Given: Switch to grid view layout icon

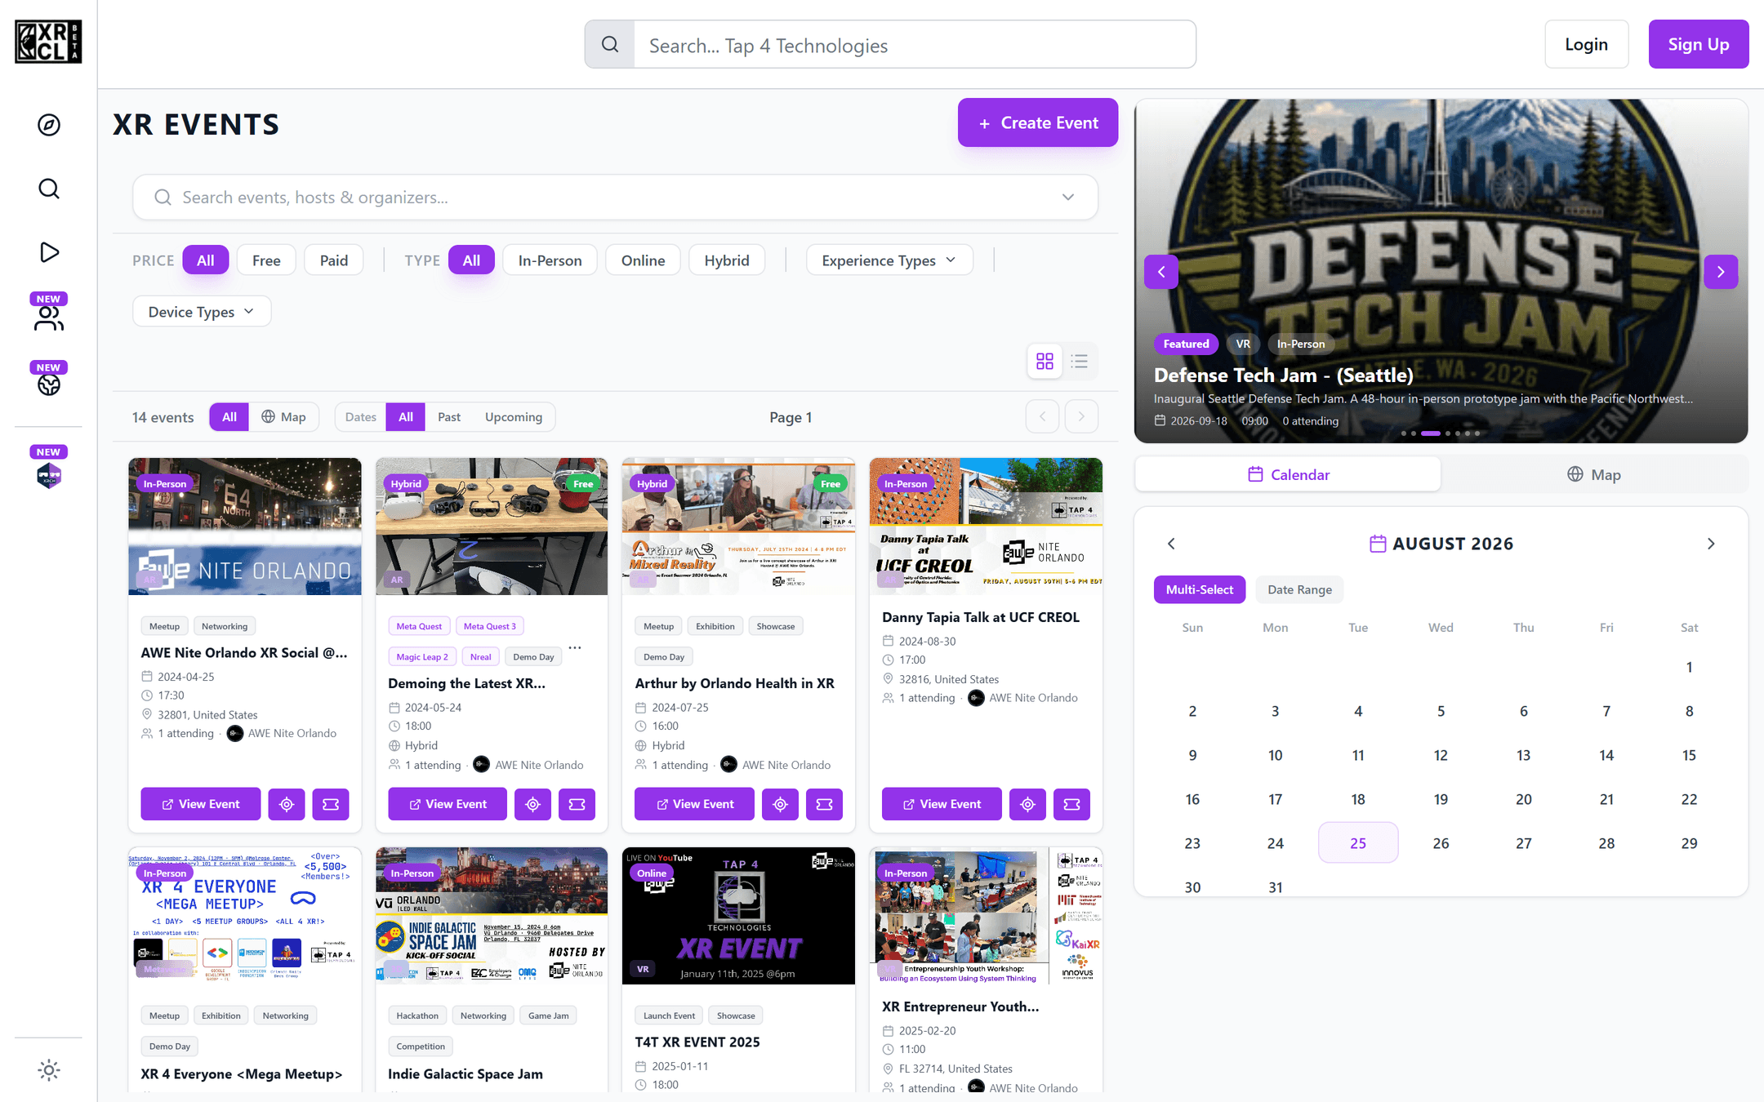Looking at the screenshot, I should pyautogui.click(x=1045, y=361).
